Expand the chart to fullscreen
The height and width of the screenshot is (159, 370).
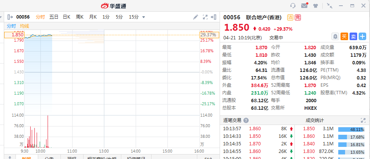[x=205, y=17]
